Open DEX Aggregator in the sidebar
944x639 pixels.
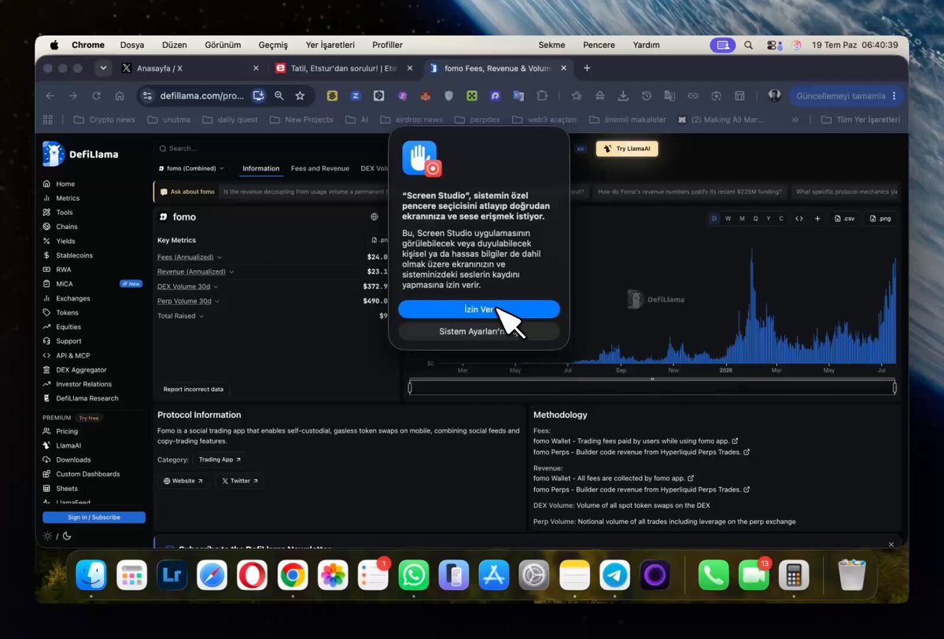81,370
